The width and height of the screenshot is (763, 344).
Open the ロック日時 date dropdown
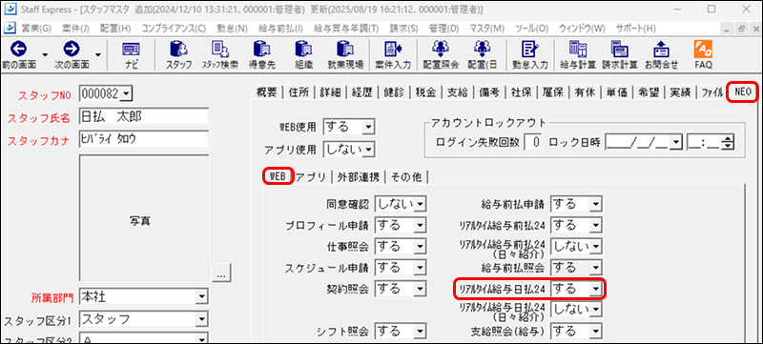[675, 142]
